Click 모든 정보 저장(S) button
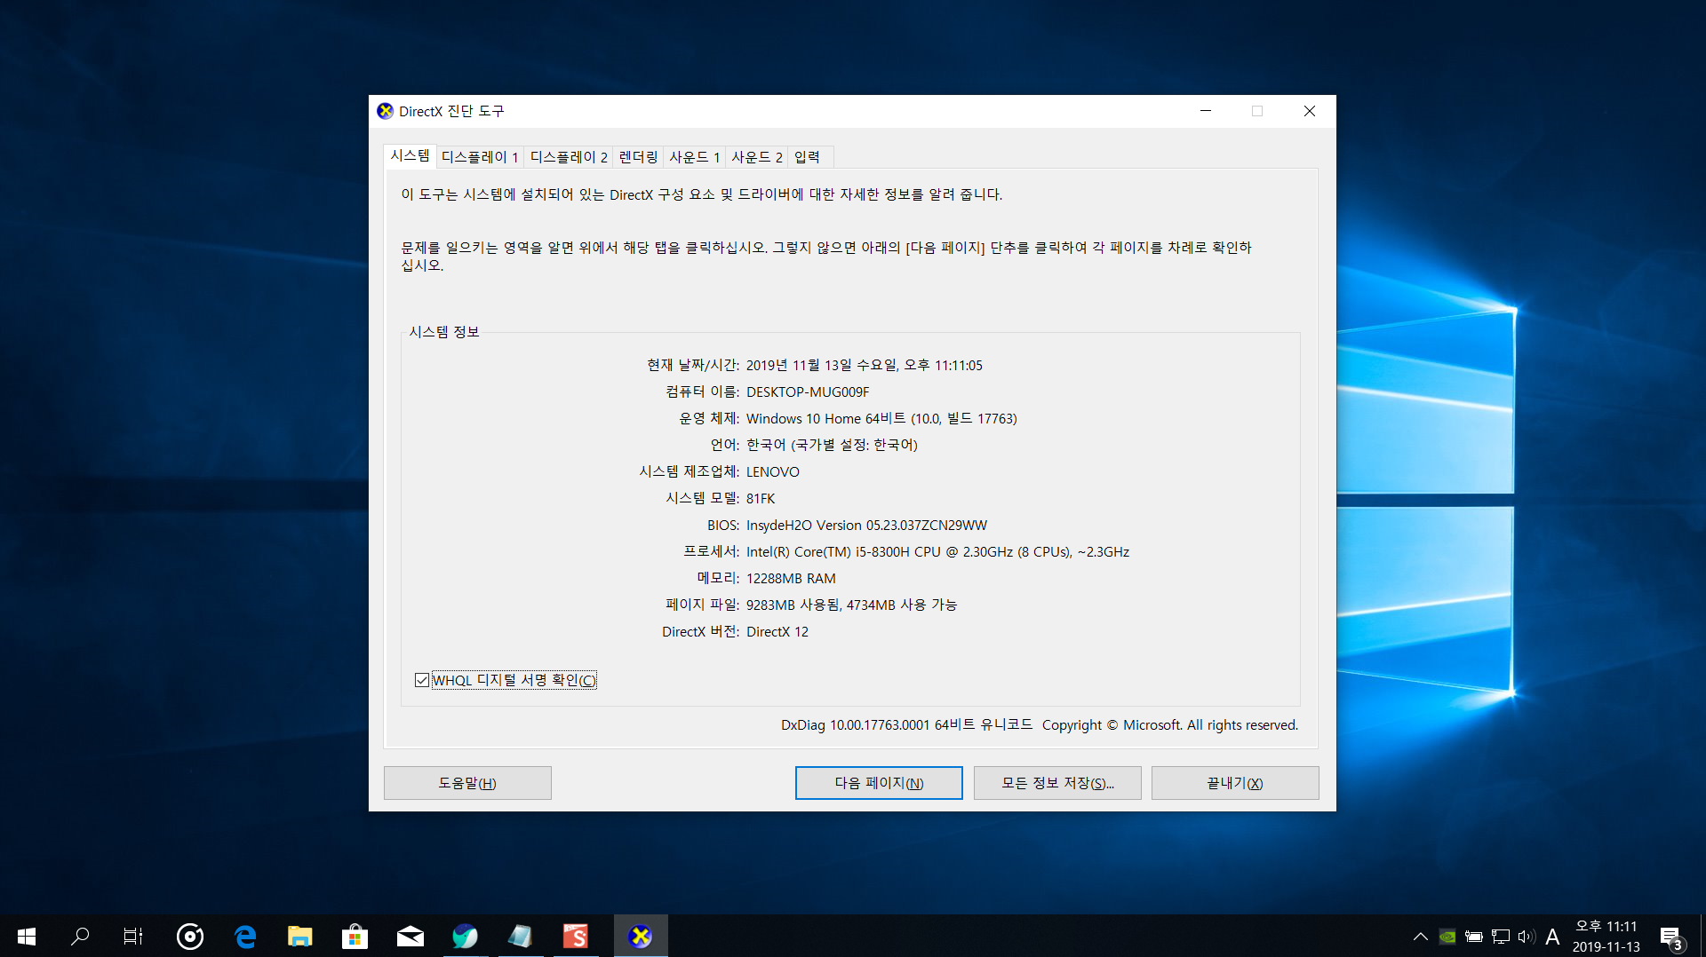This screenshot has height=957, width=1706. [x=1057, y=783]
